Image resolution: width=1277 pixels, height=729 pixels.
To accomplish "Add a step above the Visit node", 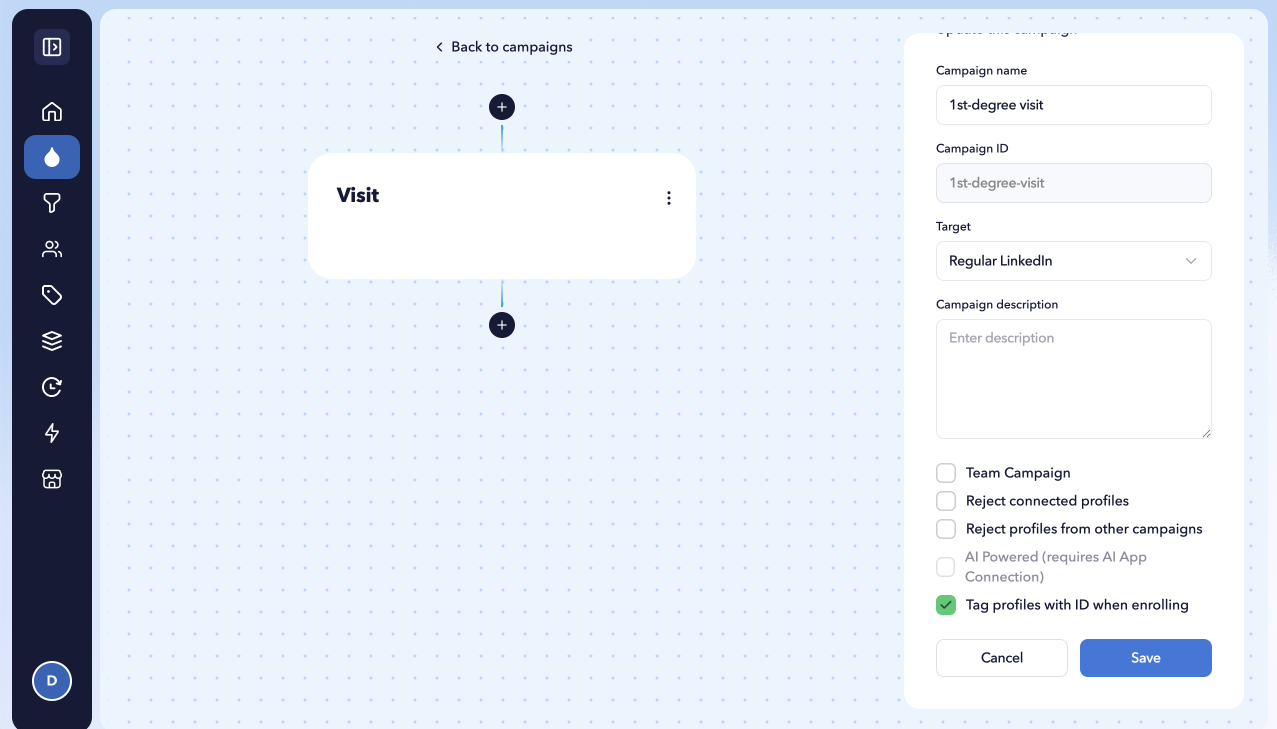I will point(501,106).
